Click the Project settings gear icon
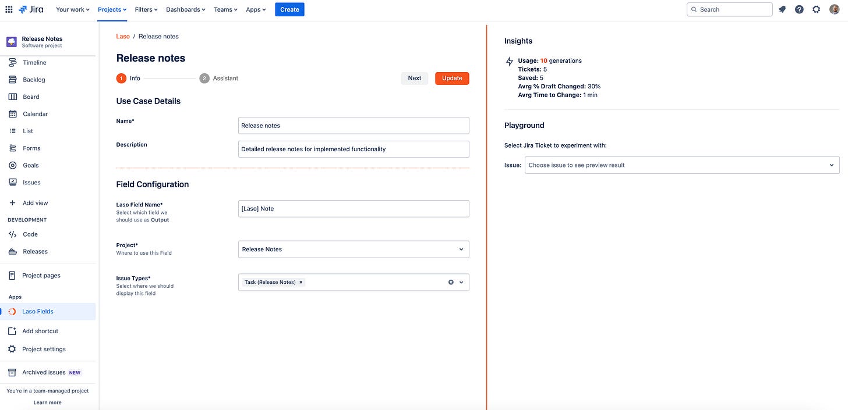Viewport: 848px width, 410px height. point(12,350)
